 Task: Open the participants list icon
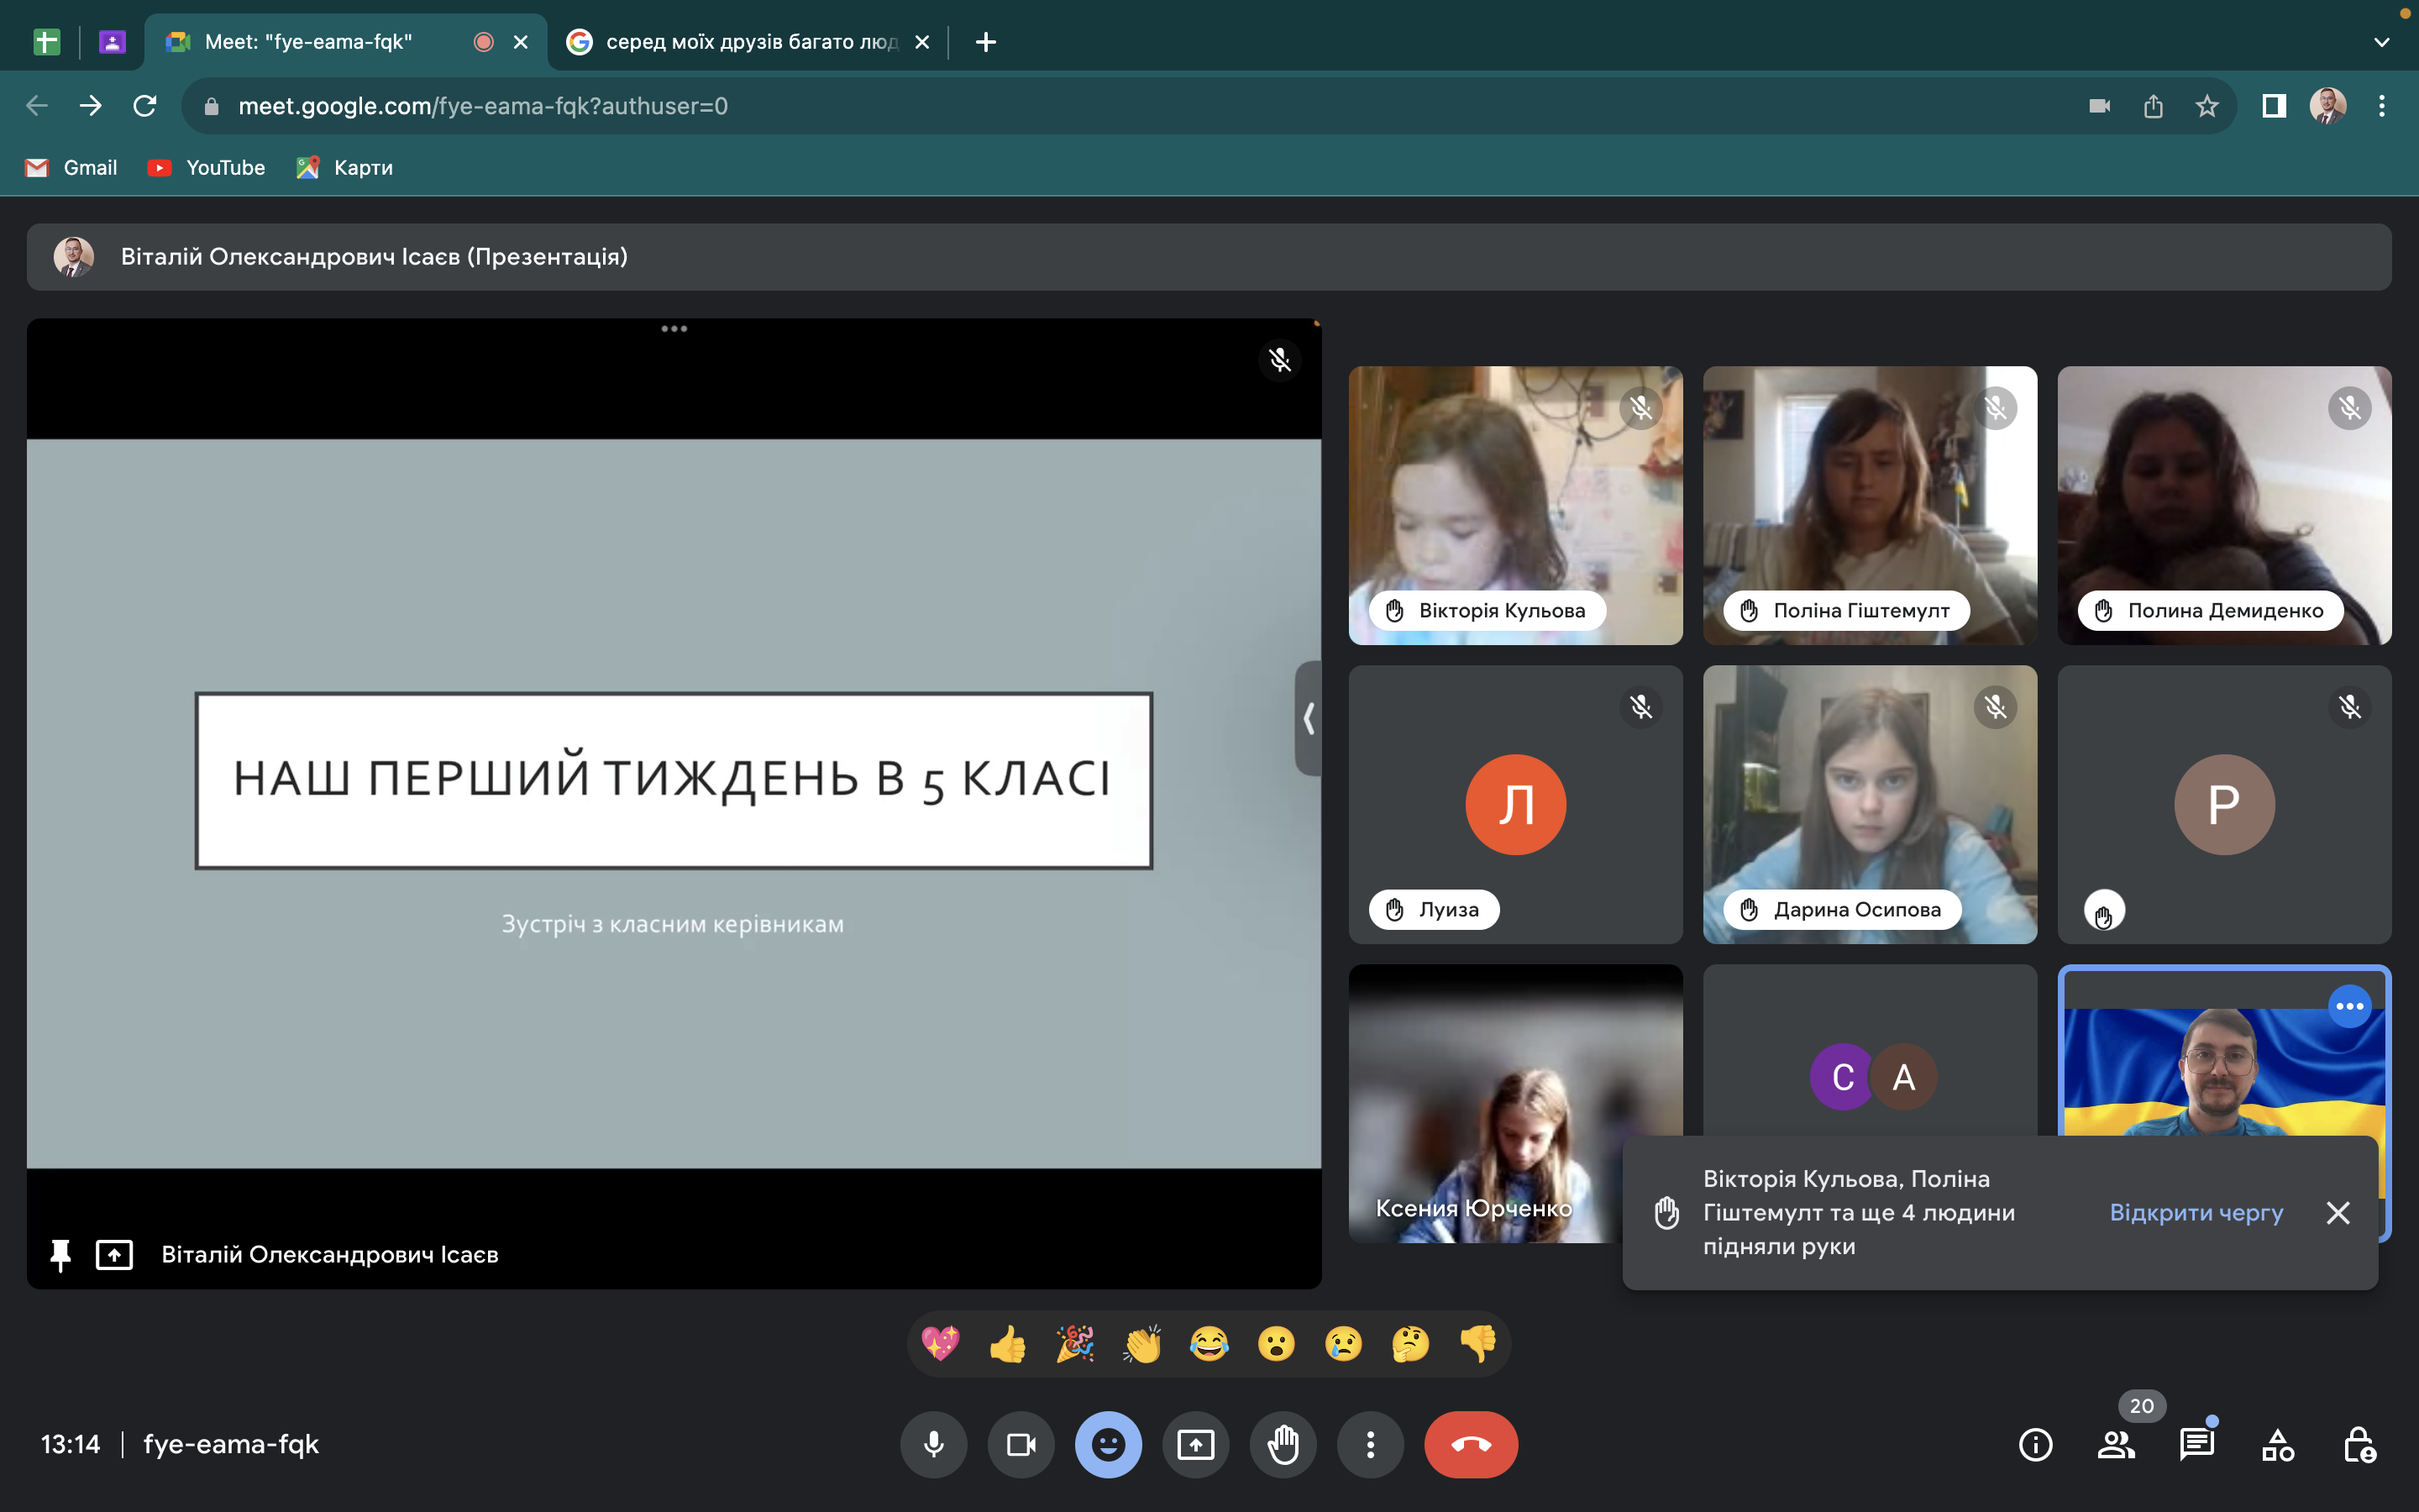click(2115, 1444)
